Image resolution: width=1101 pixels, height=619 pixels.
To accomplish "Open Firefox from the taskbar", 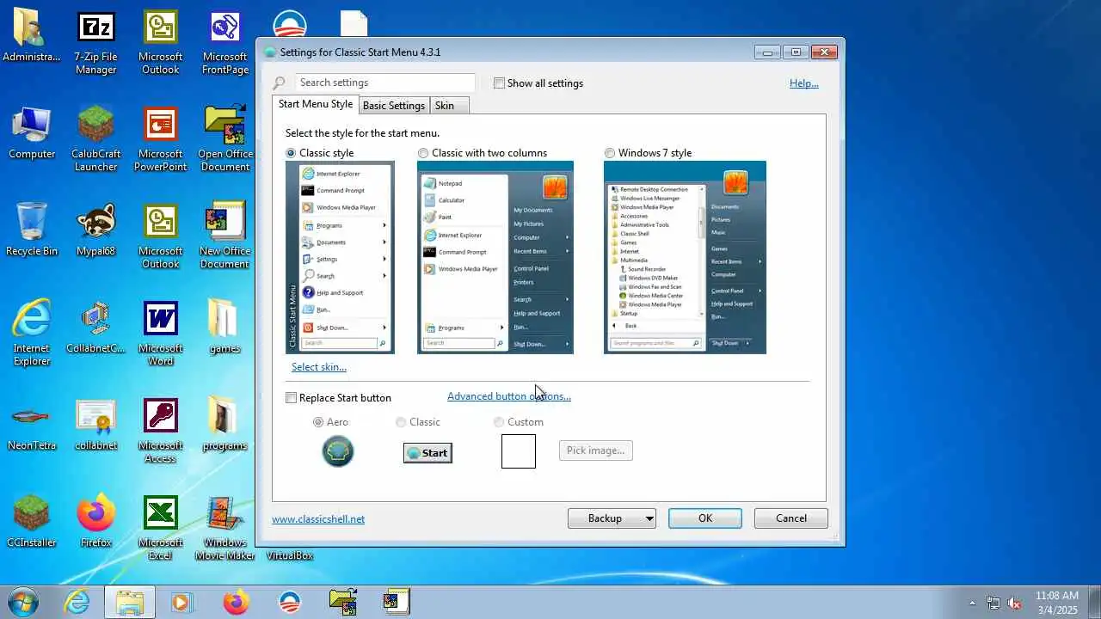I will coord(236,602).
